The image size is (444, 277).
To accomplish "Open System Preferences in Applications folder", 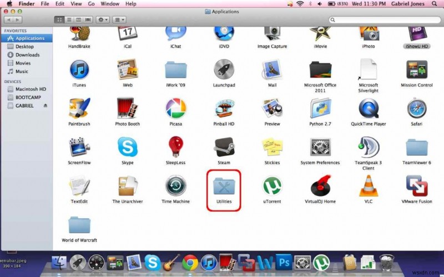I will pos(320,147).
